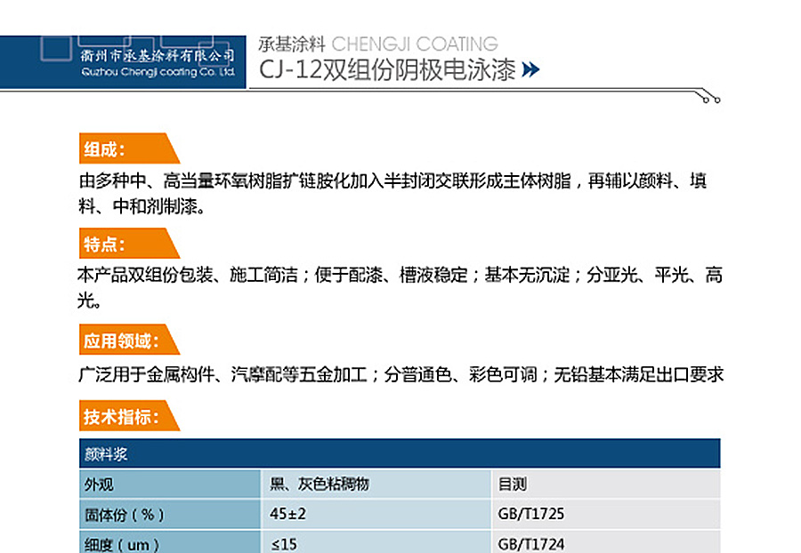801x553 pixels.
Task: Click the CJ-12双组份阴极电泳漆 product title
Action: coord(387,70)
